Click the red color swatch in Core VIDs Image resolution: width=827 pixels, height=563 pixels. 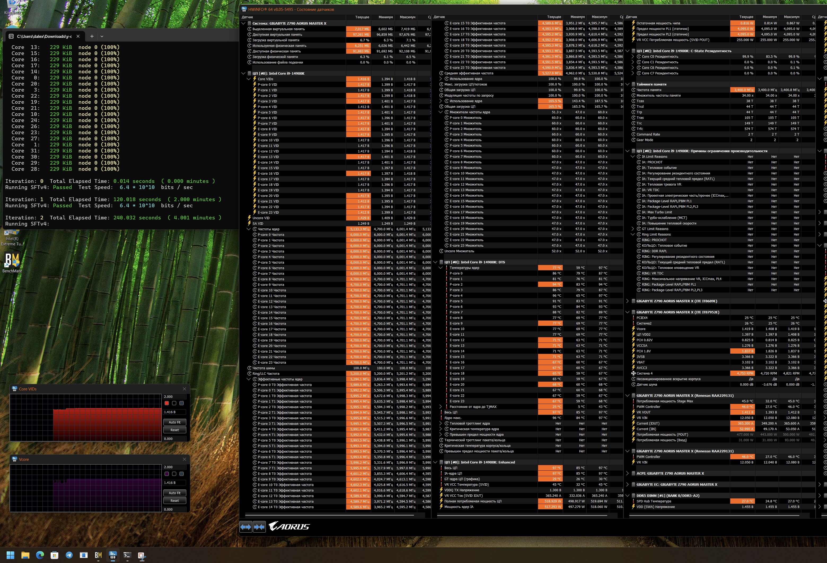(x=166, y=403)
